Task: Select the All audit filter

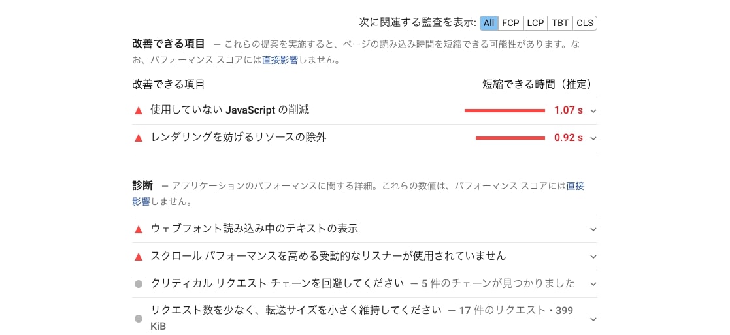Action: [489, 23]
